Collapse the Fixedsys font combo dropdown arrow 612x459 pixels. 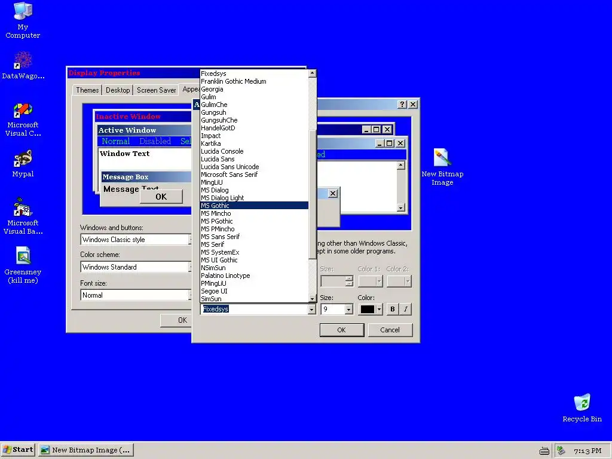click(311, 309)
